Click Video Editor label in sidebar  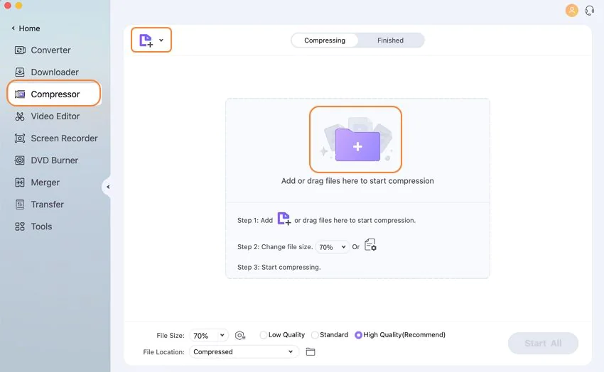coord(55,116)
